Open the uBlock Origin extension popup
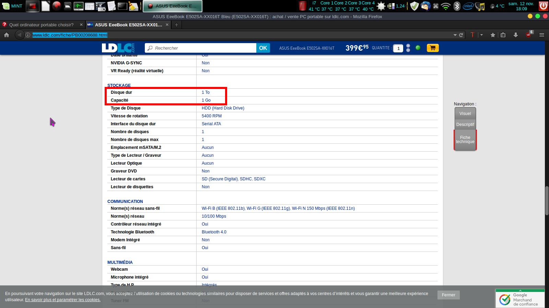 [529, 34]
